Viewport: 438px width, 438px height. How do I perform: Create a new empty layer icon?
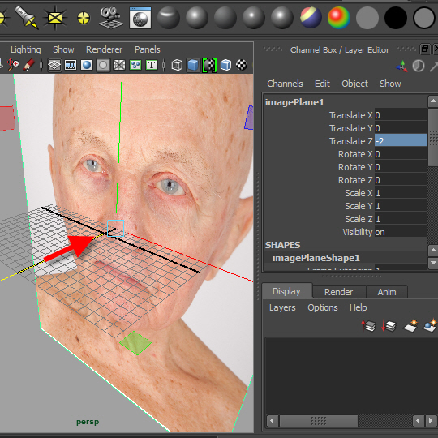[x=410, y=325]
